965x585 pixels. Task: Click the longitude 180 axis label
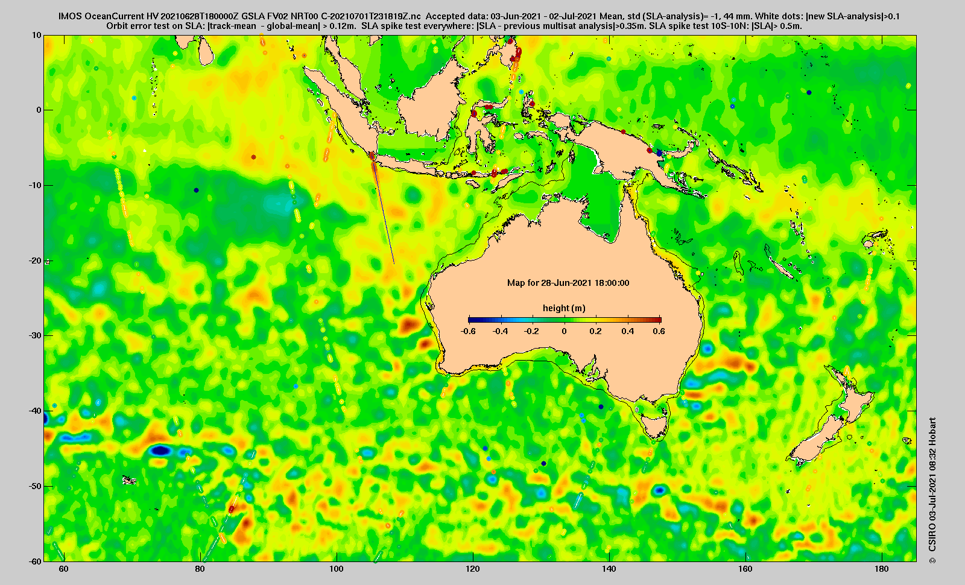882,569
